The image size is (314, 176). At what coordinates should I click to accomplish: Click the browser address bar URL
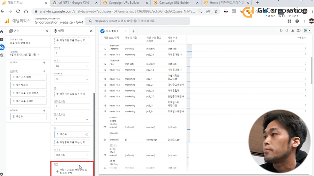(x=117, y=11)
